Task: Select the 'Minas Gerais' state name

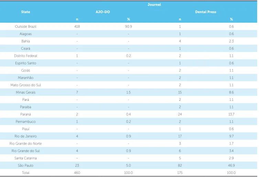Action: click(x=25, y=92)
